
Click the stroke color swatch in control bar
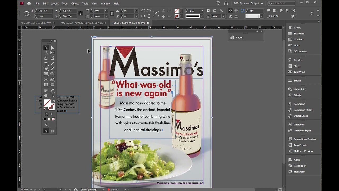(177, 16)
